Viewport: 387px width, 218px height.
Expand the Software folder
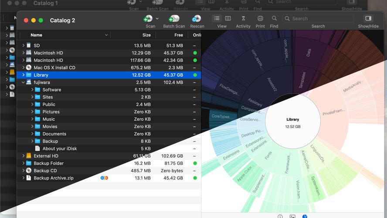32,90
